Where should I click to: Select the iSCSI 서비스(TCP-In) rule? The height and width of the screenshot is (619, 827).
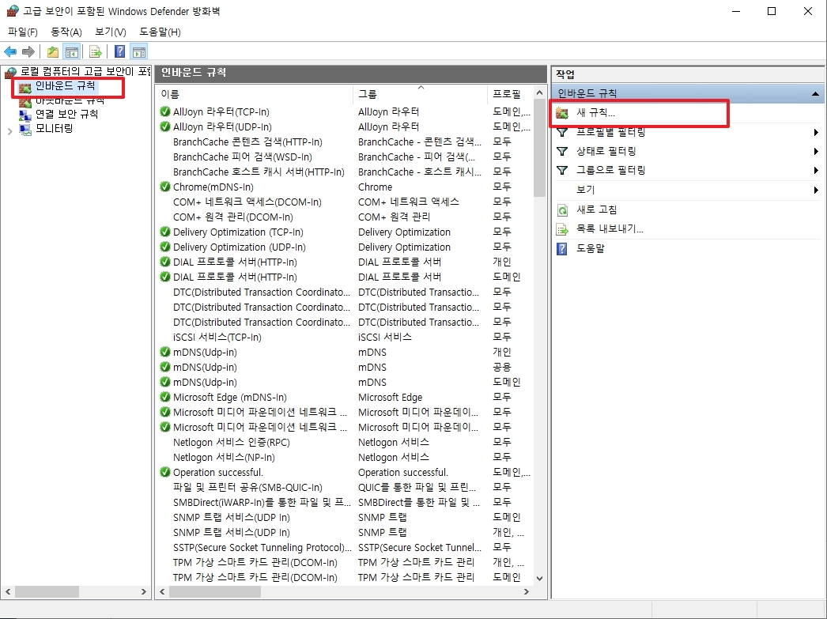217,337
